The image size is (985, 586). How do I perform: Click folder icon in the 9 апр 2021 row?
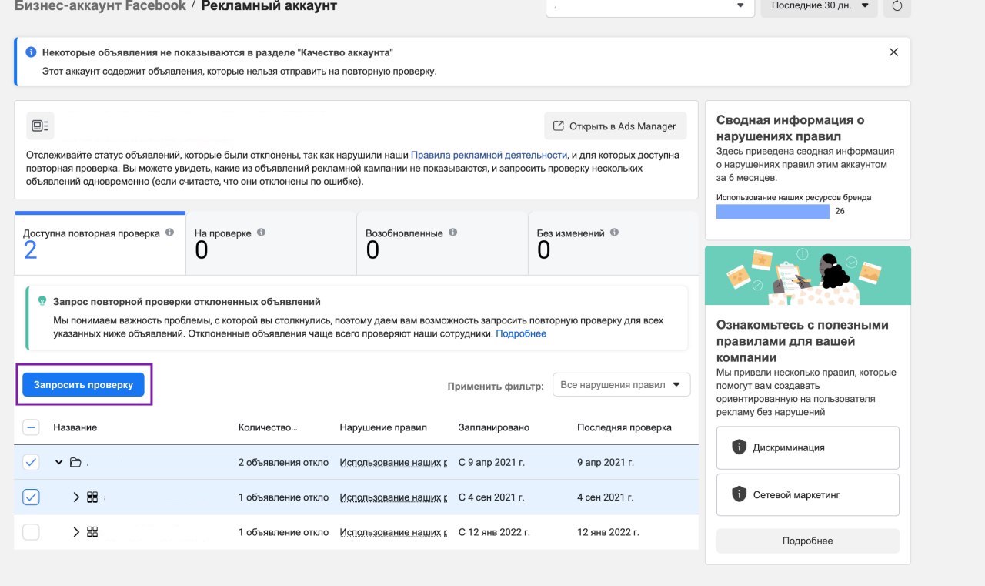(x=75, y=462)
